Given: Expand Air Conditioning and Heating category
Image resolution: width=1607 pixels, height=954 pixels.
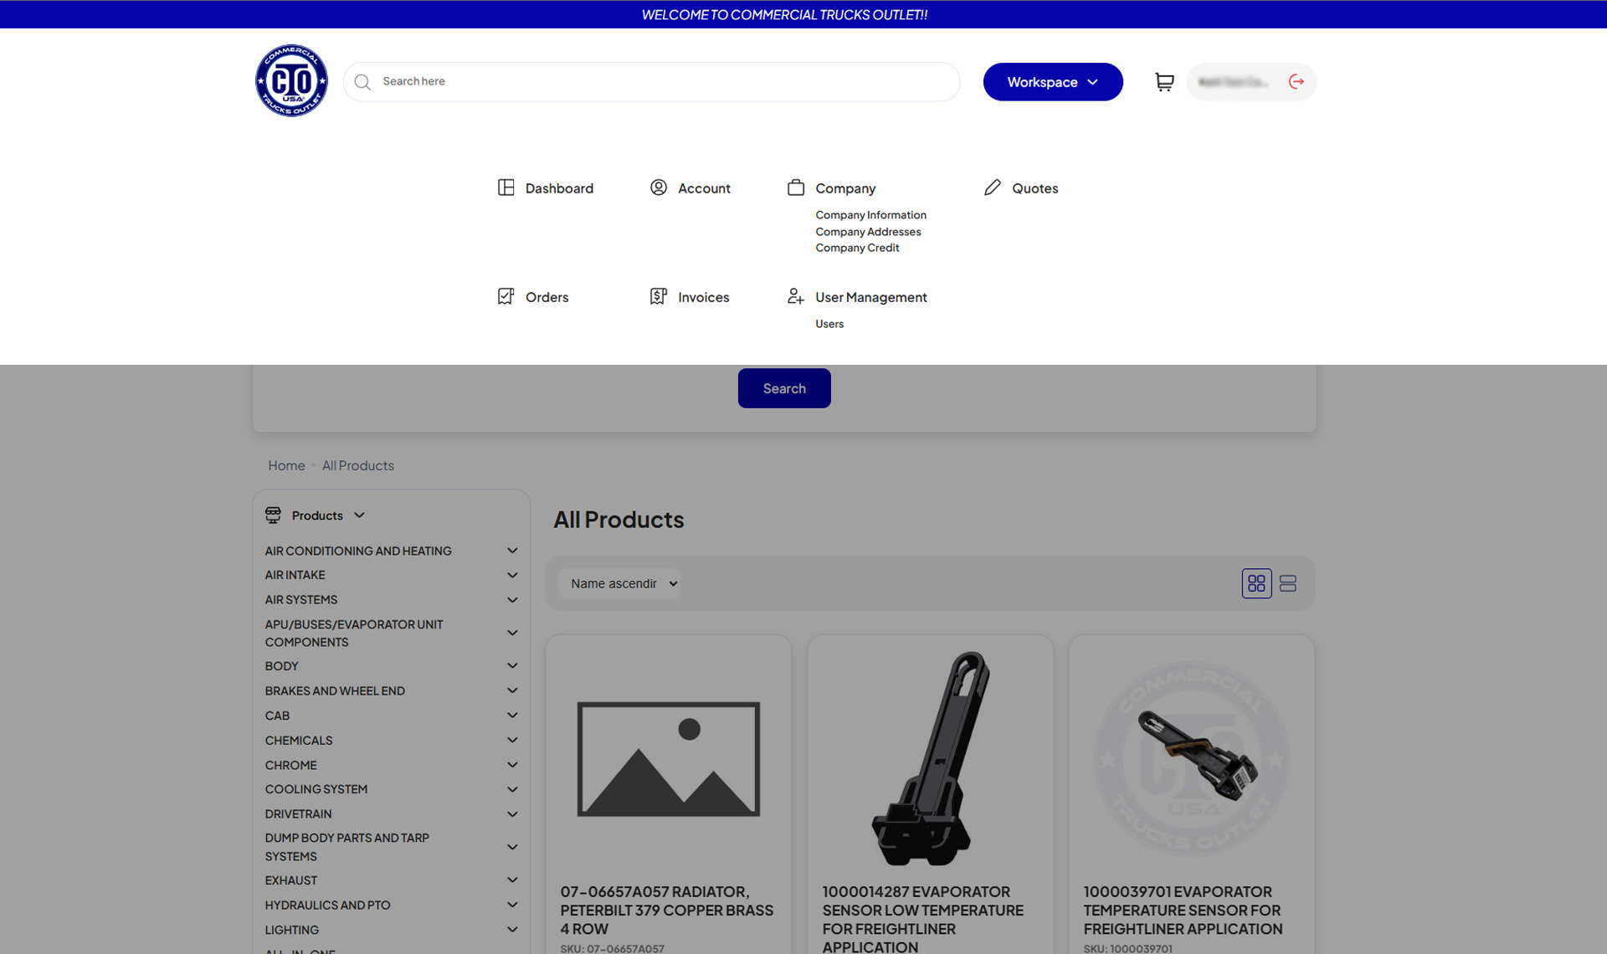Looking at the screenshot, I should pos(512,551).
